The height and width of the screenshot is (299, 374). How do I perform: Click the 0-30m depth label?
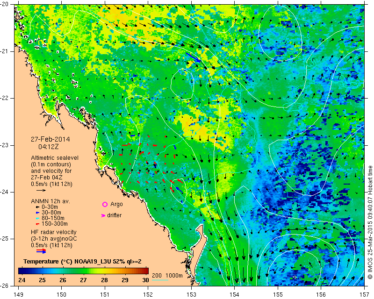pyautogui.click(x=50, y=207)
